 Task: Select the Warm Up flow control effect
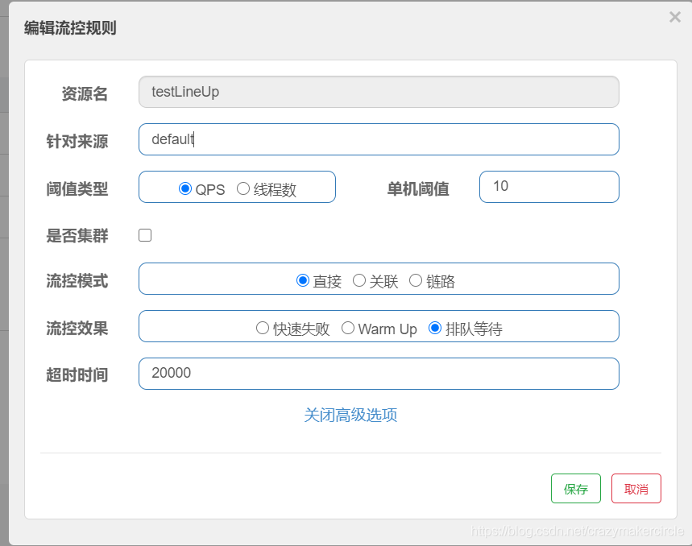[348, 328]
